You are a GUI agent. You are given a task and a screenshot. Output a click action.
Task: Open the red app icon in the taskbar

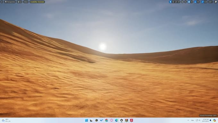131,120
